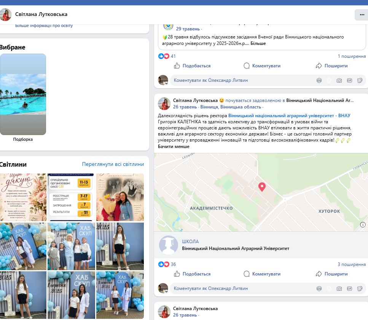View reactions count 41
368x320 pixels.
[173, 56]
